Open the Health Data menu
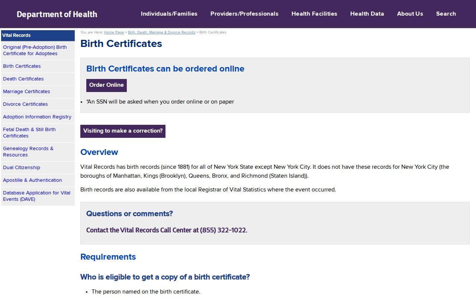 pyautogui.click(x=367, y=14)
